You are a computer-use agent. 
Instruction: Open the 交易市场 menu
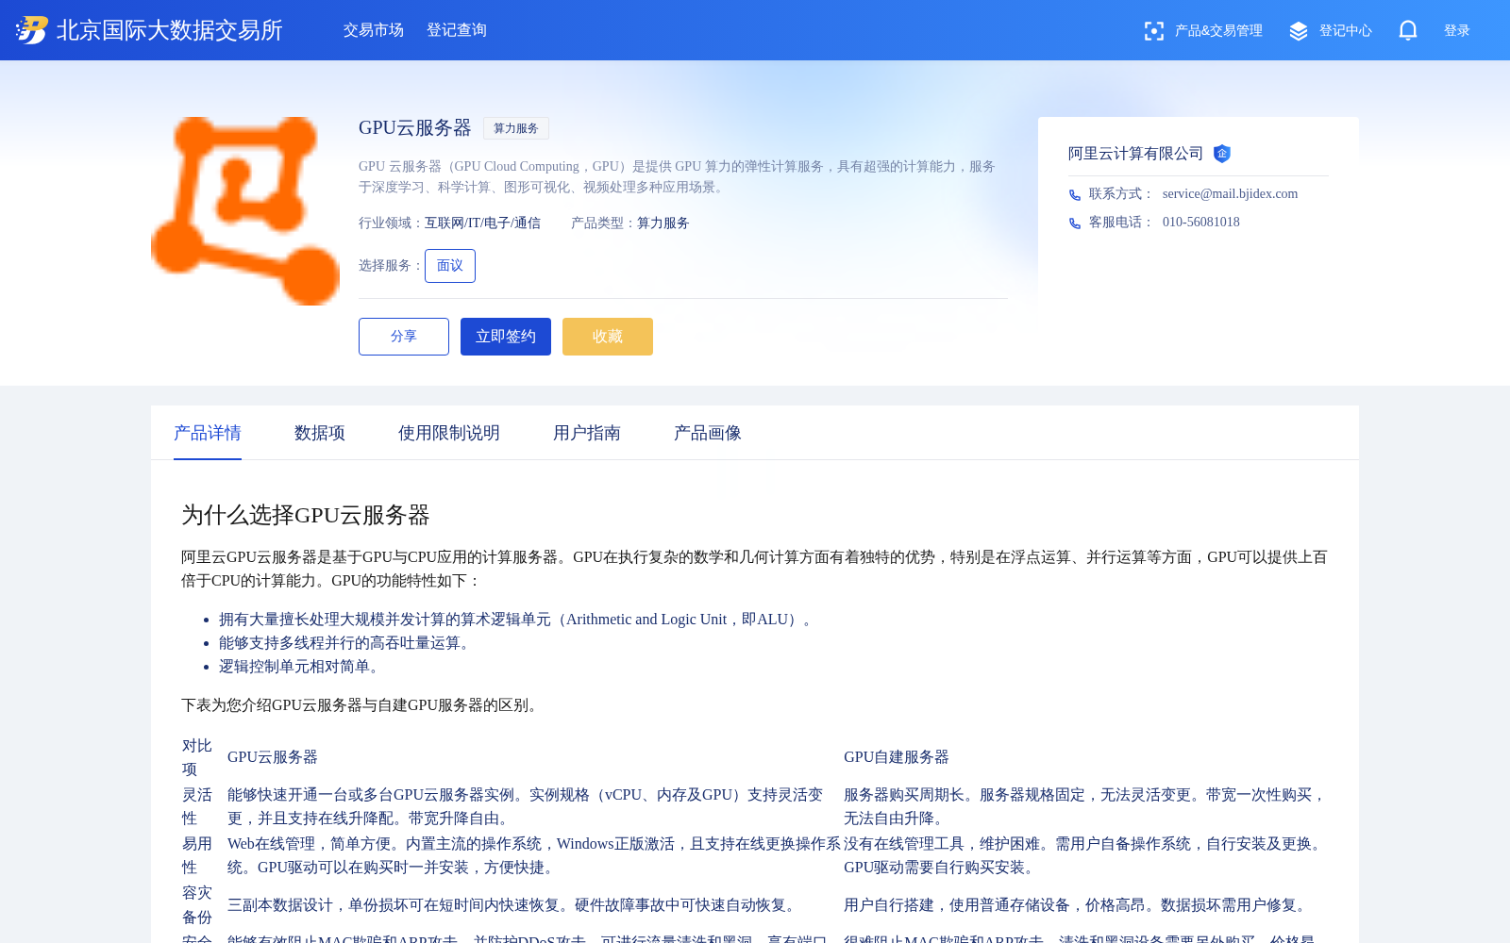[374, 30]
